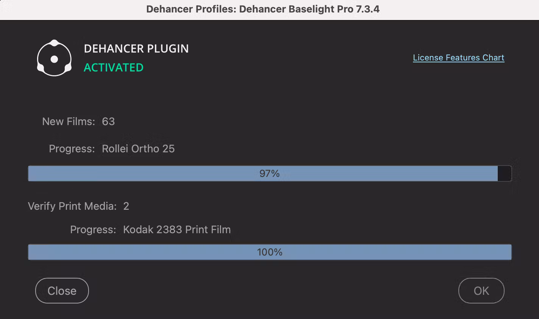The height and width of the screenshot is (319, 539).
Task: Click the new films count 63
Action: [108, 121]
